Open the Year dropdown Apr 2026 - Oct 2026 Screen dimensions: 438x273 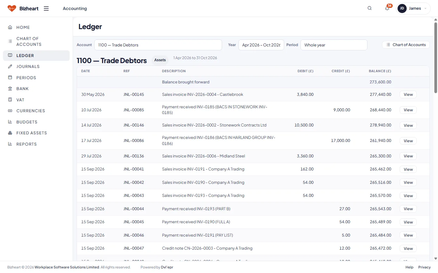261,45
